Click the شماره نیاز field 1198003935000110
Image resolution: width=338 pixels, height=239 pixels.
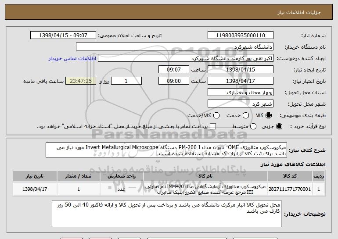[241, 36]
